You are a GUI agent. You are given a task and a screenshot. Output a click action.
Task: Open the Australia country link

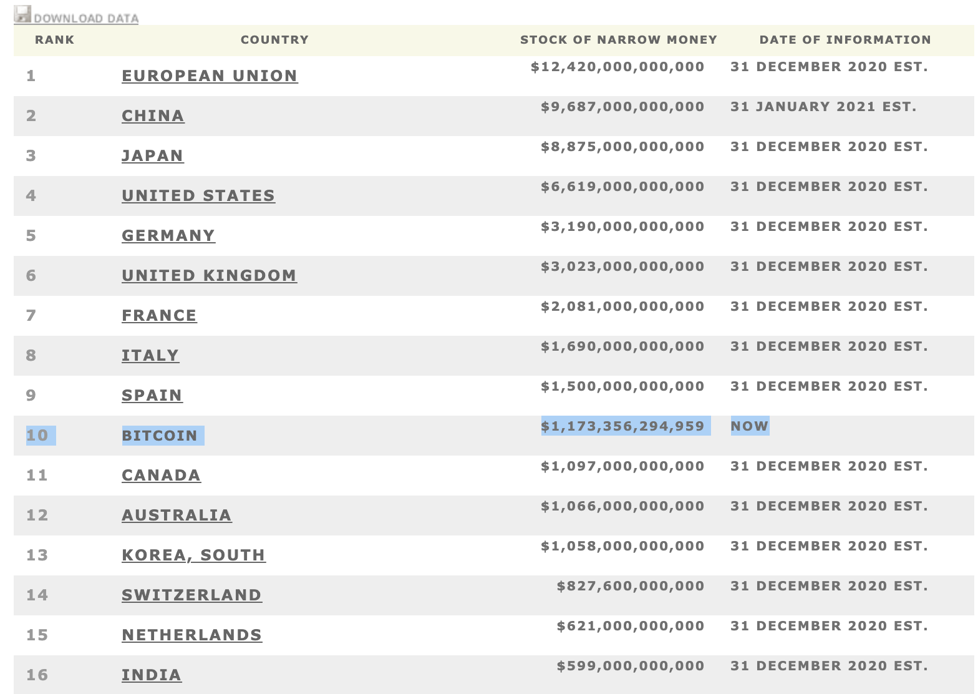click(x=177, y=515)
